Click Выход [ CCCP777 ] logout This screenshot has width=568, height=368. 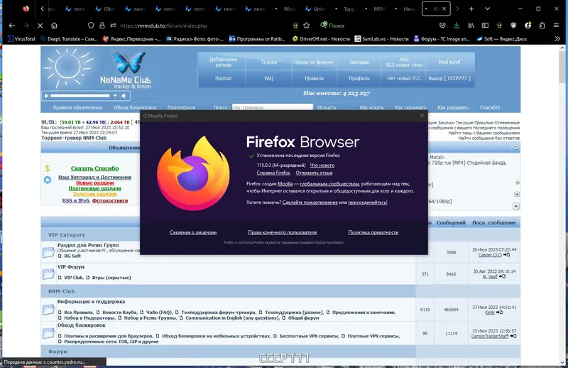click(x=449, y=78)
